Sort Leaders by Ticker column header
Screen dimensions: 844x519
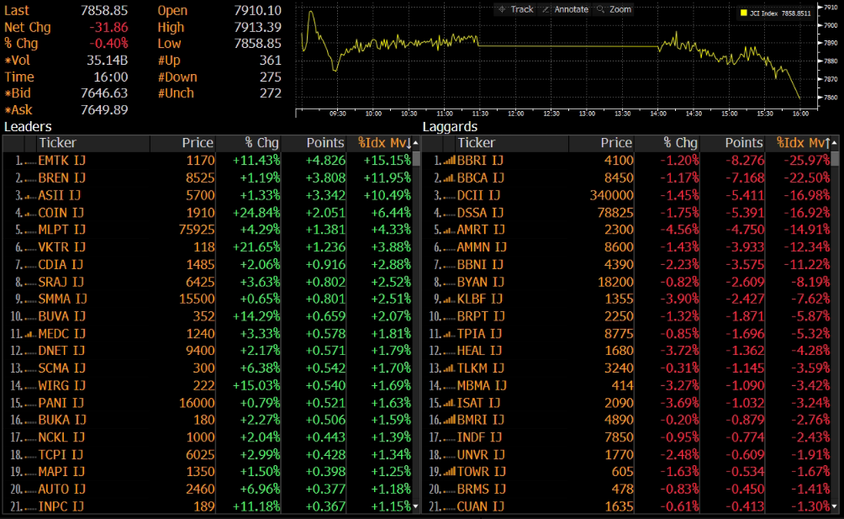coord(93,143)
